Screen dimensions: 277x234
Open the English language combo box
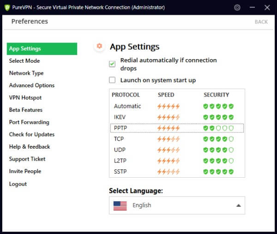(x=177, y=205)
